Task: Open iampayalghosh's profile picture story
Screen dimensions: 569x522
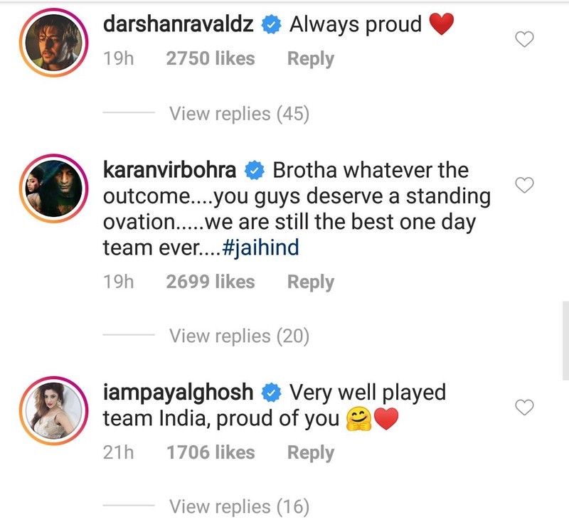Action: click(x=54, y=410)
